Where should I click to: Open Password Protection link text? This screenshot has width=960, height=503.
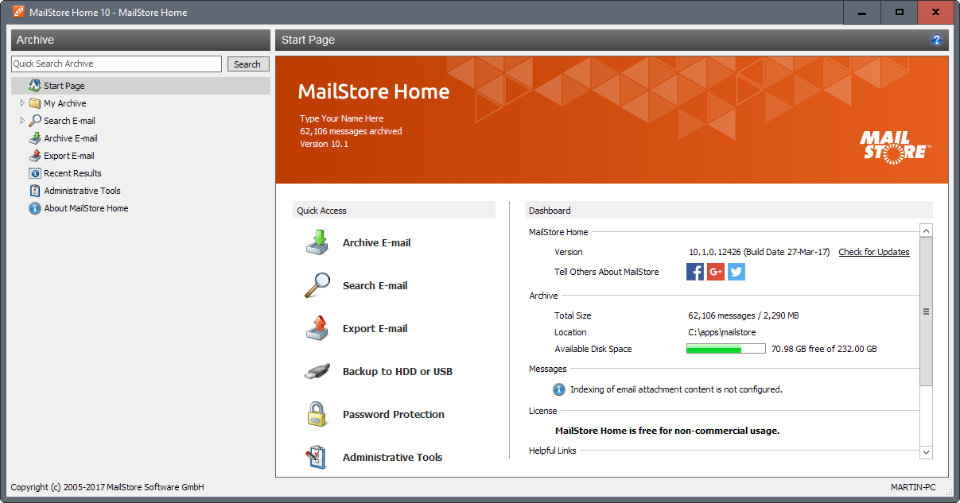394,415
